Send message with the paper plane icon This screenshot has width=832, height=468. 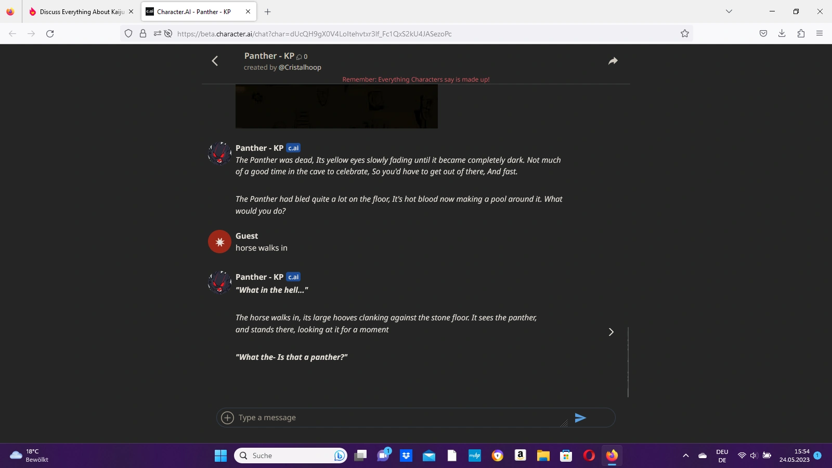[x=580, y=418]
